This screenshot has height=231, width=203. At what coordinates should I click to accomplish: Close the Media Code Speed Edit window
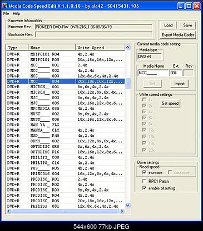[197, 6]
